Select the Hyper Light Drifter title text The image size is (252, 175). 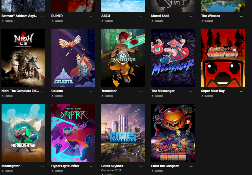pyautogui.click(x=65, y=166)
